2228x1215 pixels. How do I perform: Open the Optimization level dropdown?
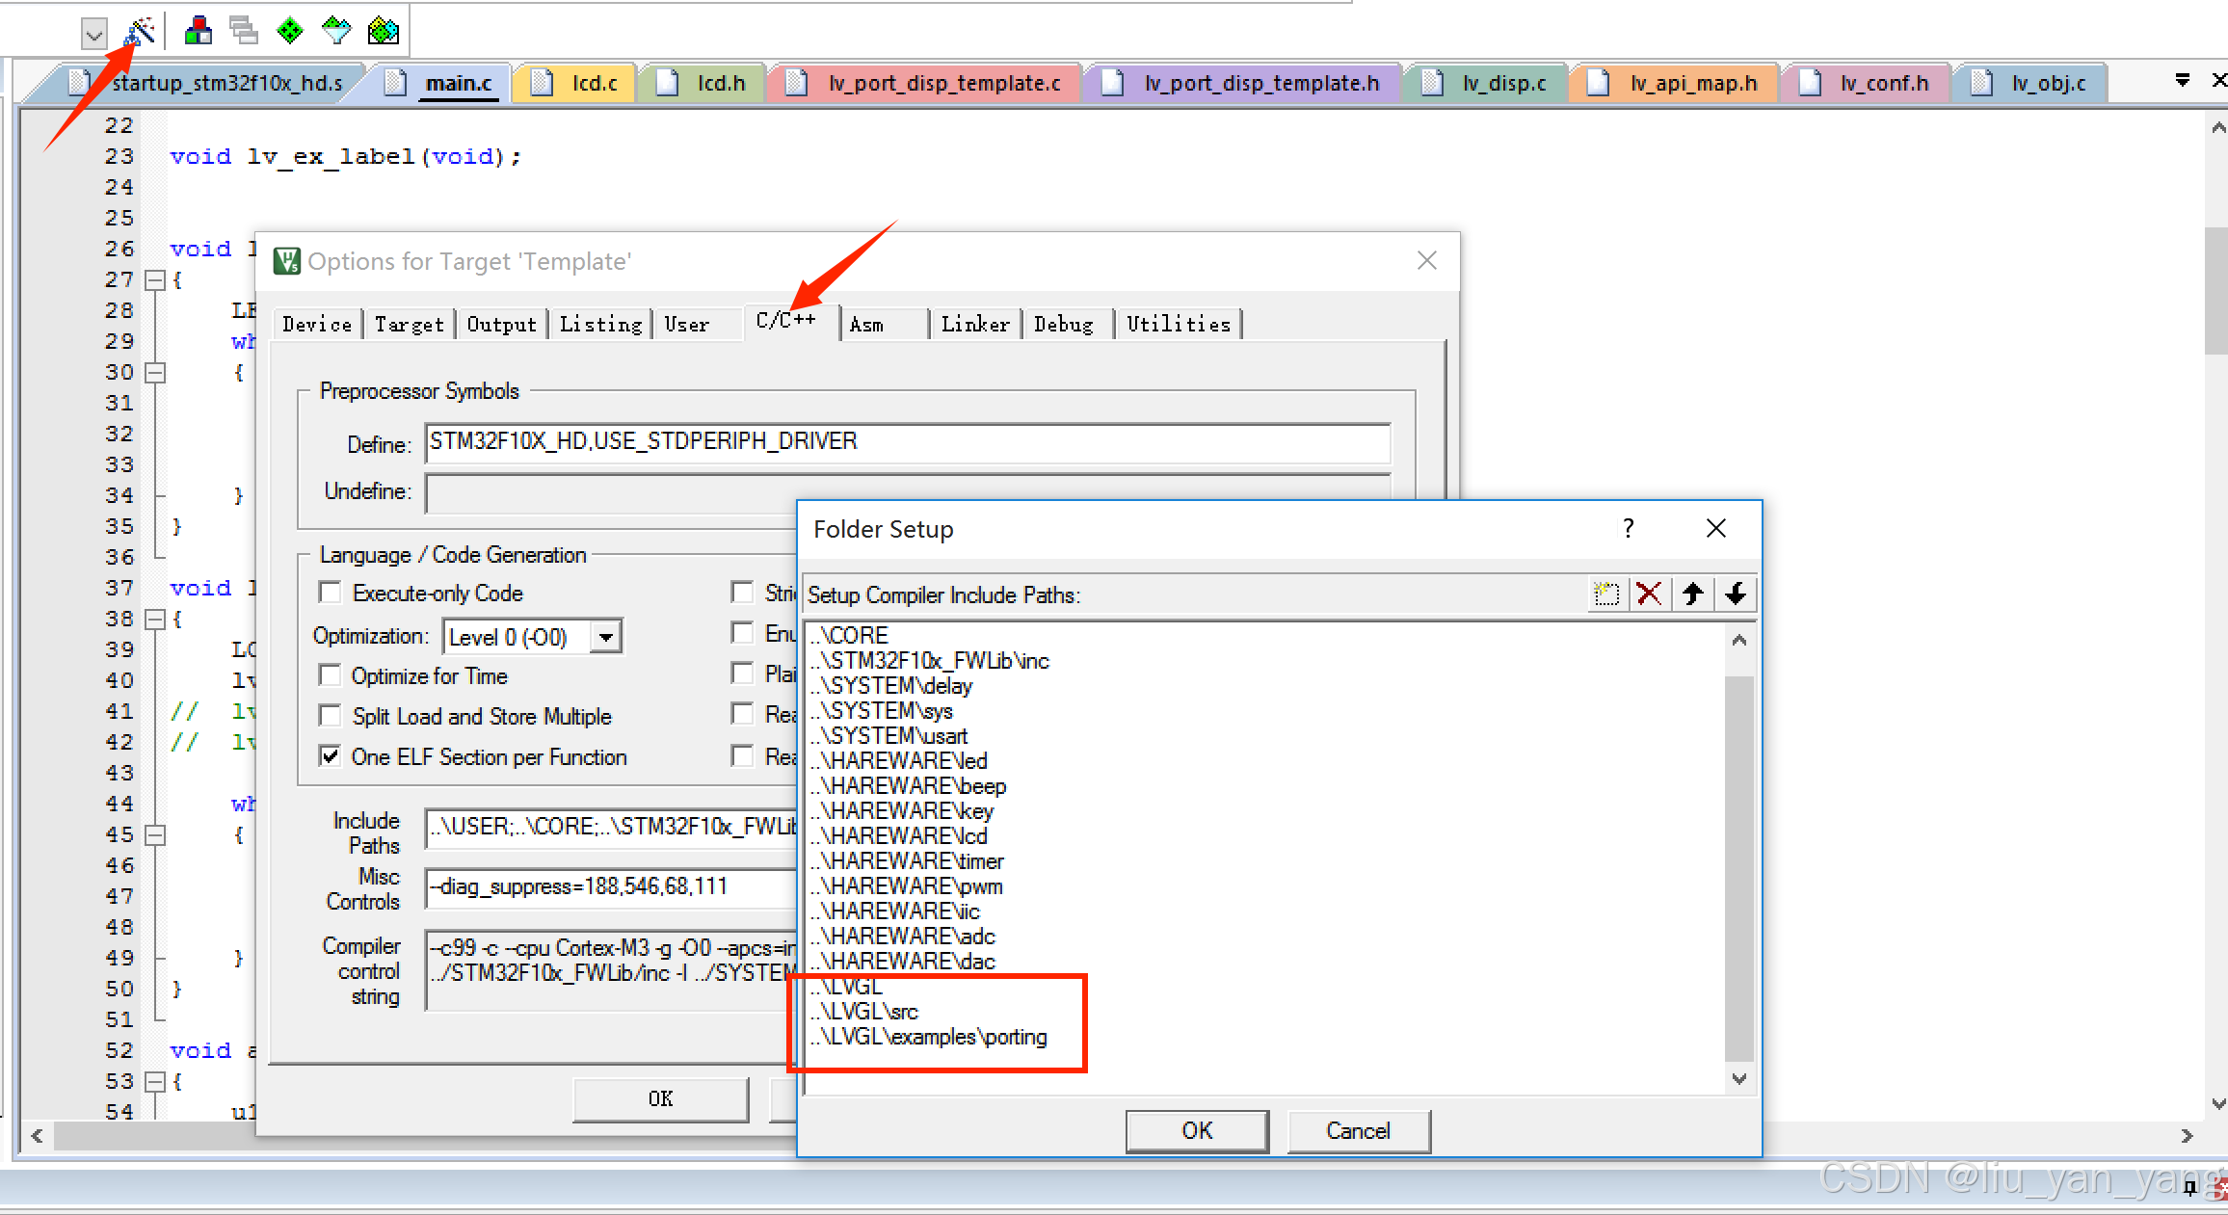606,637
